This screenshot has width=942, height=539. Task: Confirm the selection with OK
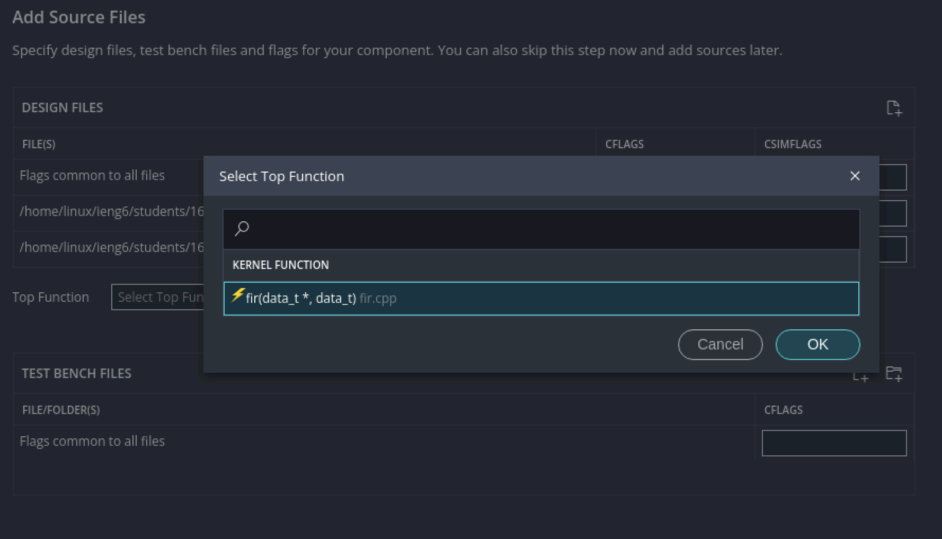817,344
